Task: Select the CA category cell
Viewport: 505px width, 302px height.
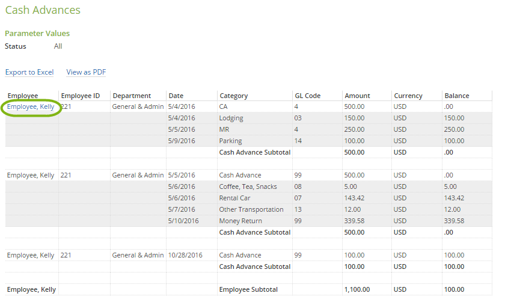Action: point(223,106)
